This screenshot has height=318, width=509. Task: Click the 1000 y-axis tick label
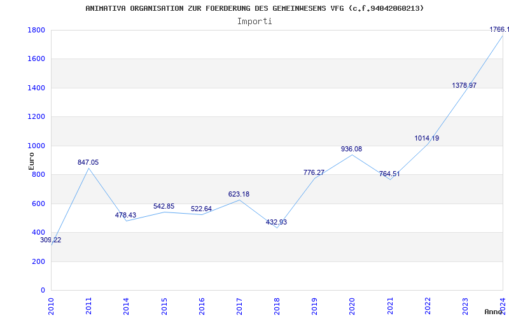36,146
